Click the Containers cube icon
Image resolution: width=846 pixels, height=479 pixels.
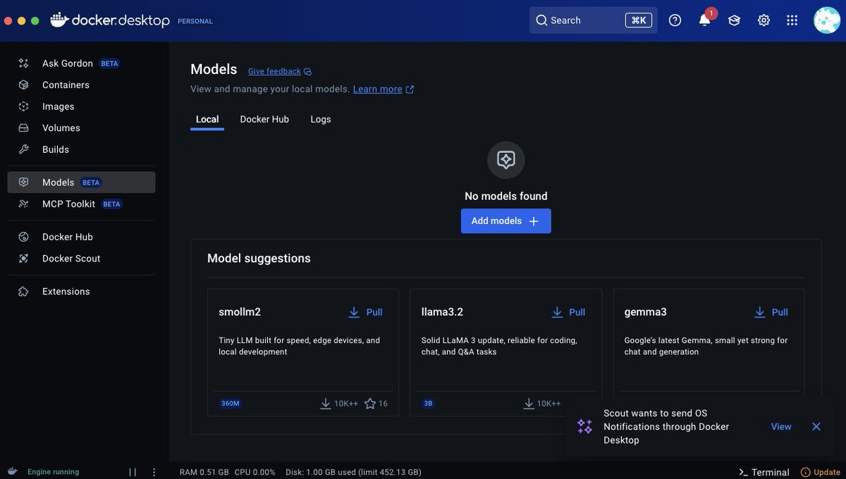click(23, 85)
